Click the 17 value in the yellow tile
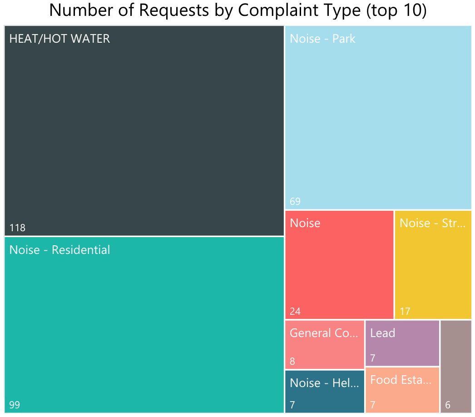Image resolution: width=475 pixels, height=417 pixels. (405, 311)
